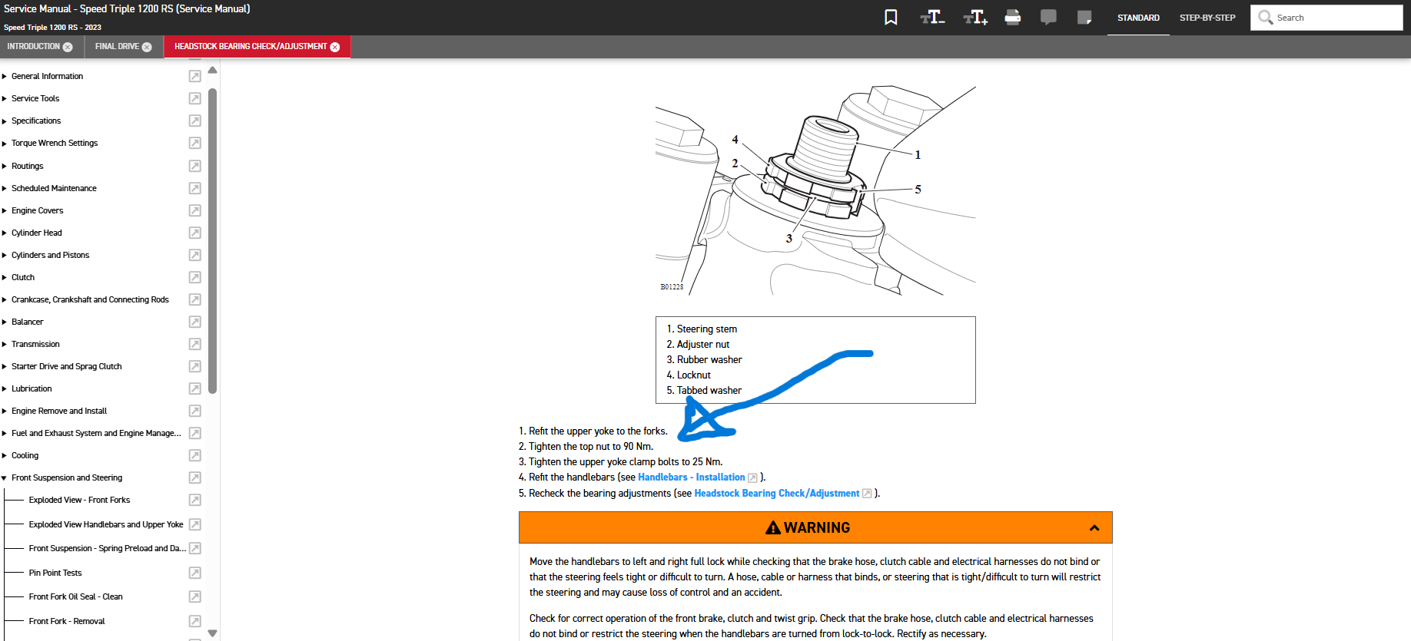Switch to STEP-BY-STEP view mode
Viewport: 1411px width, 641px height.
point(1207,18)
